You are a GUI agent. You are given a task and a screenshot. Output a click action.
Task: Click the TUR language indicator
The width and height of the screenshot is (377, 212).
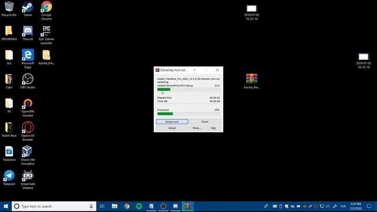pos(343,206)
